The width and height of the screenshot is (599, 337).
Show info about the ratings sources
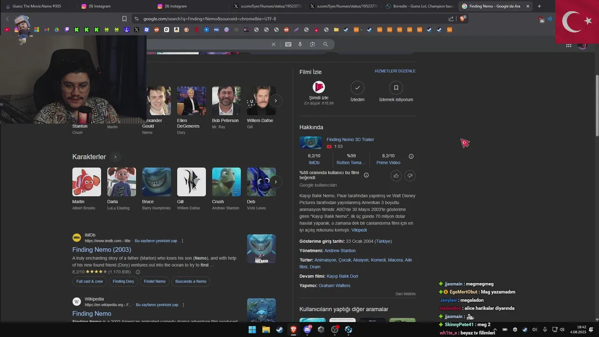[411, 156]
